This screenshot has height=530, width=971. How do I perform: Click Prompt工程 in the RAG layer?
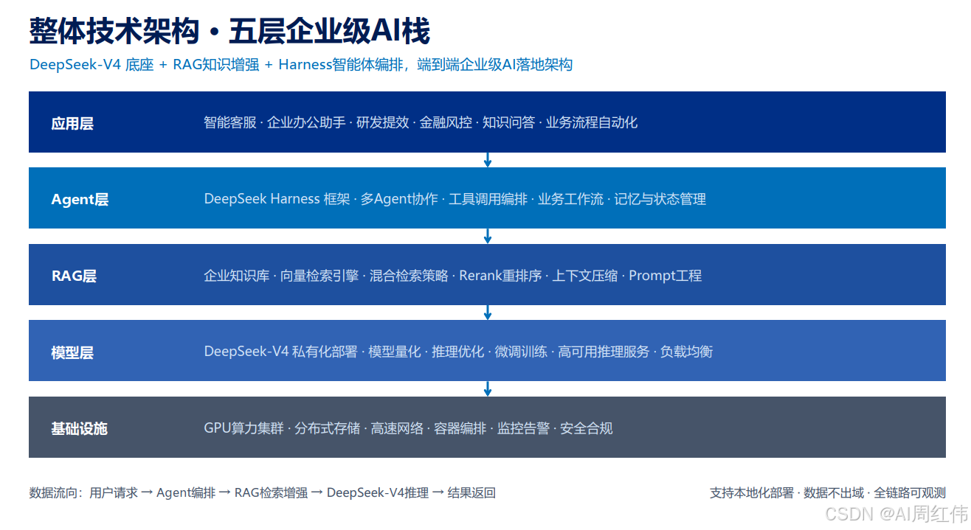pyautogui.click(x=666, y=276)
